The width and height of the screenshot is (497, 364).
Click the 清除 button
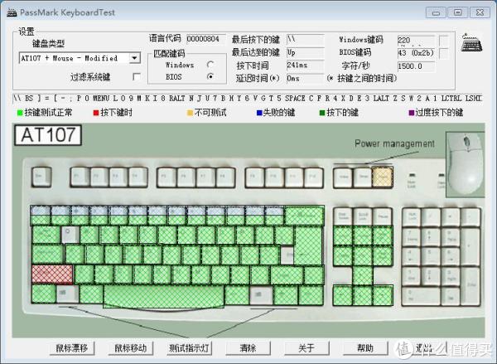(248, 348)
